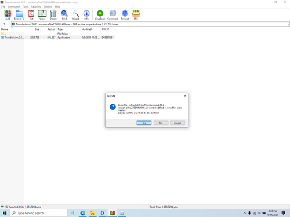
Task: Click the 'Application' type cell
Action: [x=64, y=38]
